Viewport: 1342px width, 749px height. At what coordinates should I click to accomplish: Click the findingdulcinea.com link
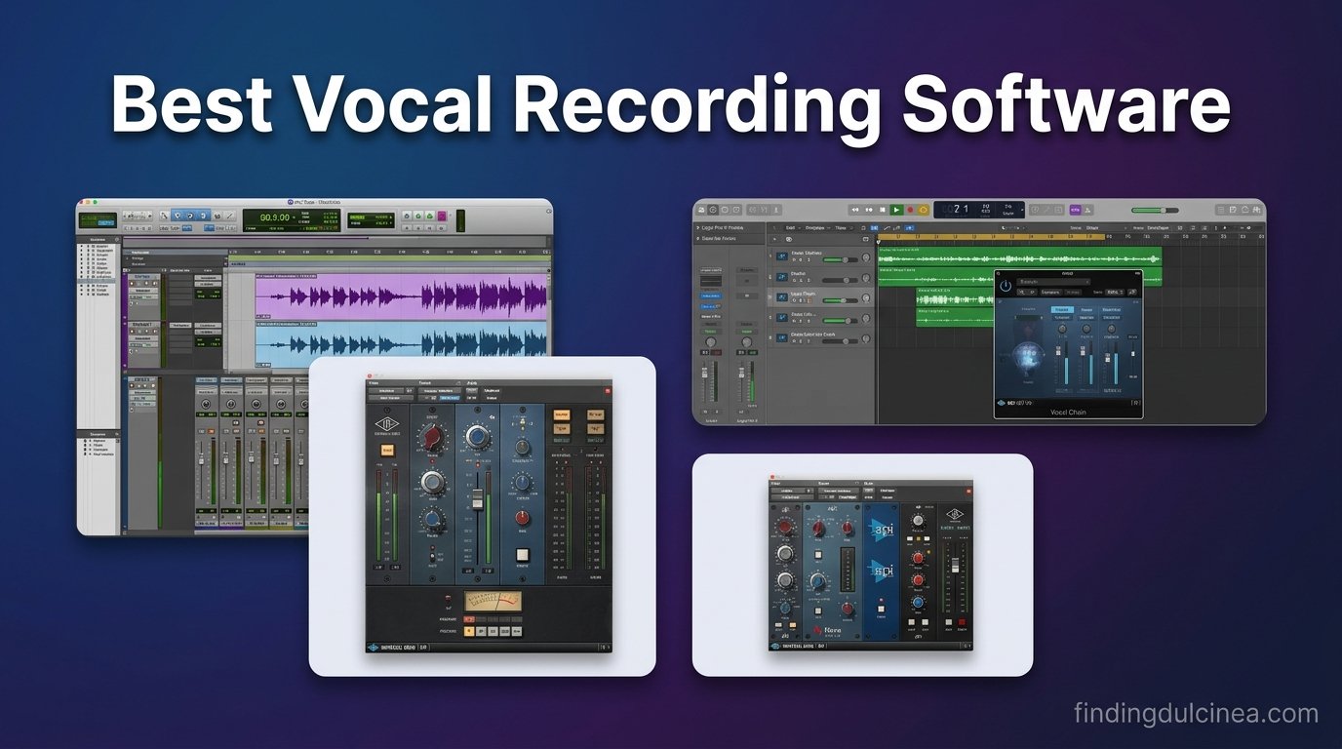(1196, 714)
